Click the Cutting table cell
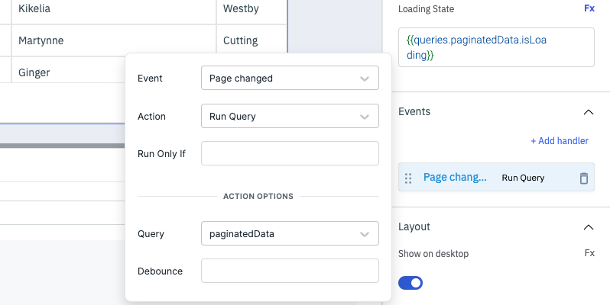Image resolution: width=610 pixels, height=305 pixels. pos(251,40)
